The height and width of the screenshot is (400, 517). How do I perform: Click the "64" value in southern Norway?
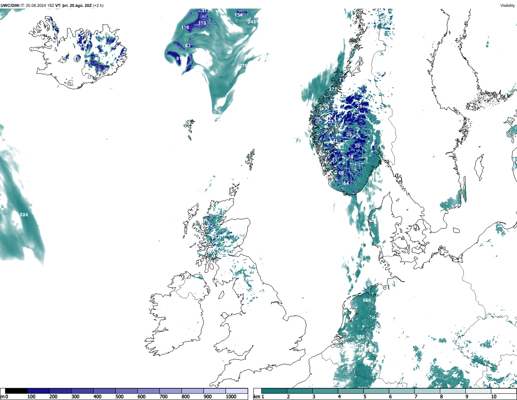346,183
